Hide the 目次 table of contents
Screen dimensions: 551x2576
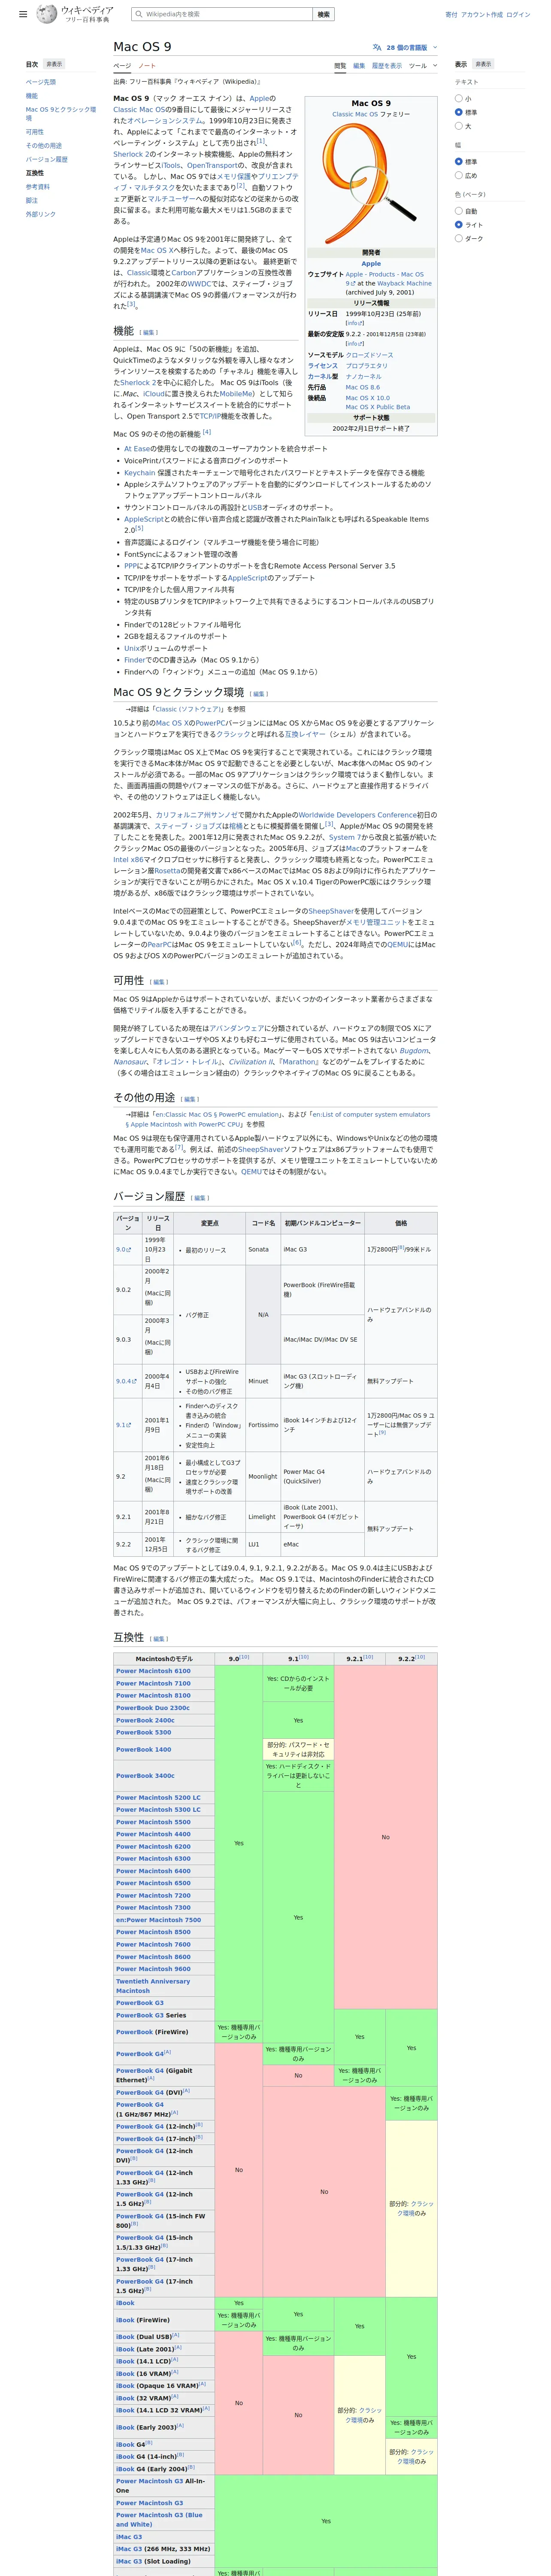54,64
